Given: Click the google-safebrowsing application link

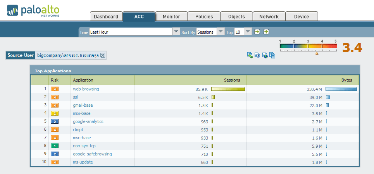Looking at the screenshot, I should [x=92, y=154].
